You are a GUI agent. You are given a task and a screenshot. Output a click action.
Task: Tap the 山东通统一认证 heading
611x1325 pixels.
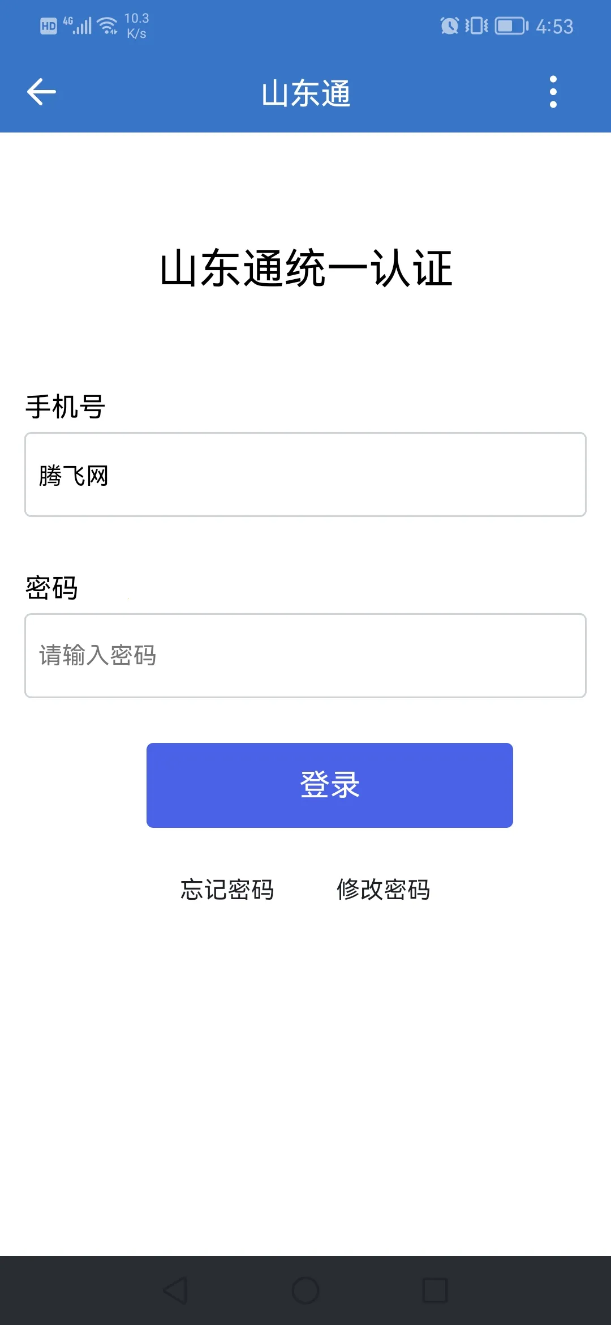(305, 268)
